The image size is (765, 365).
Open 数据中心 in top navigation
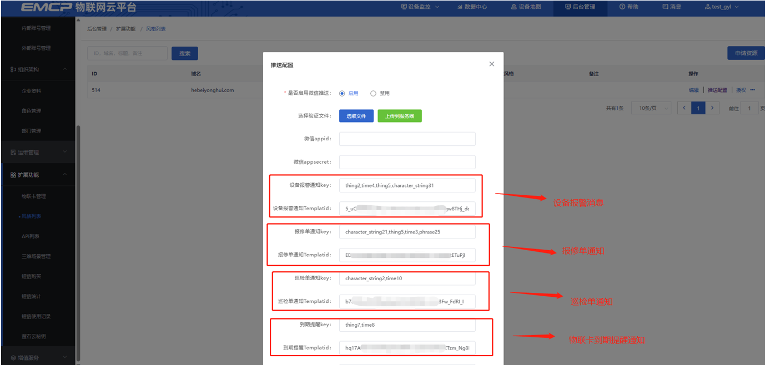[472, 7]
